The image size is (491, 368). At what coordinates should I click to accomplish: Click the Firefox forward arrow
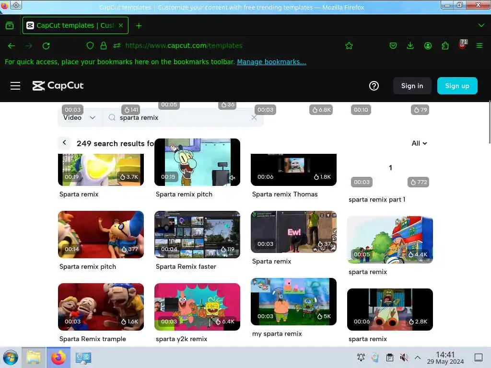click(x=29, y=46)
